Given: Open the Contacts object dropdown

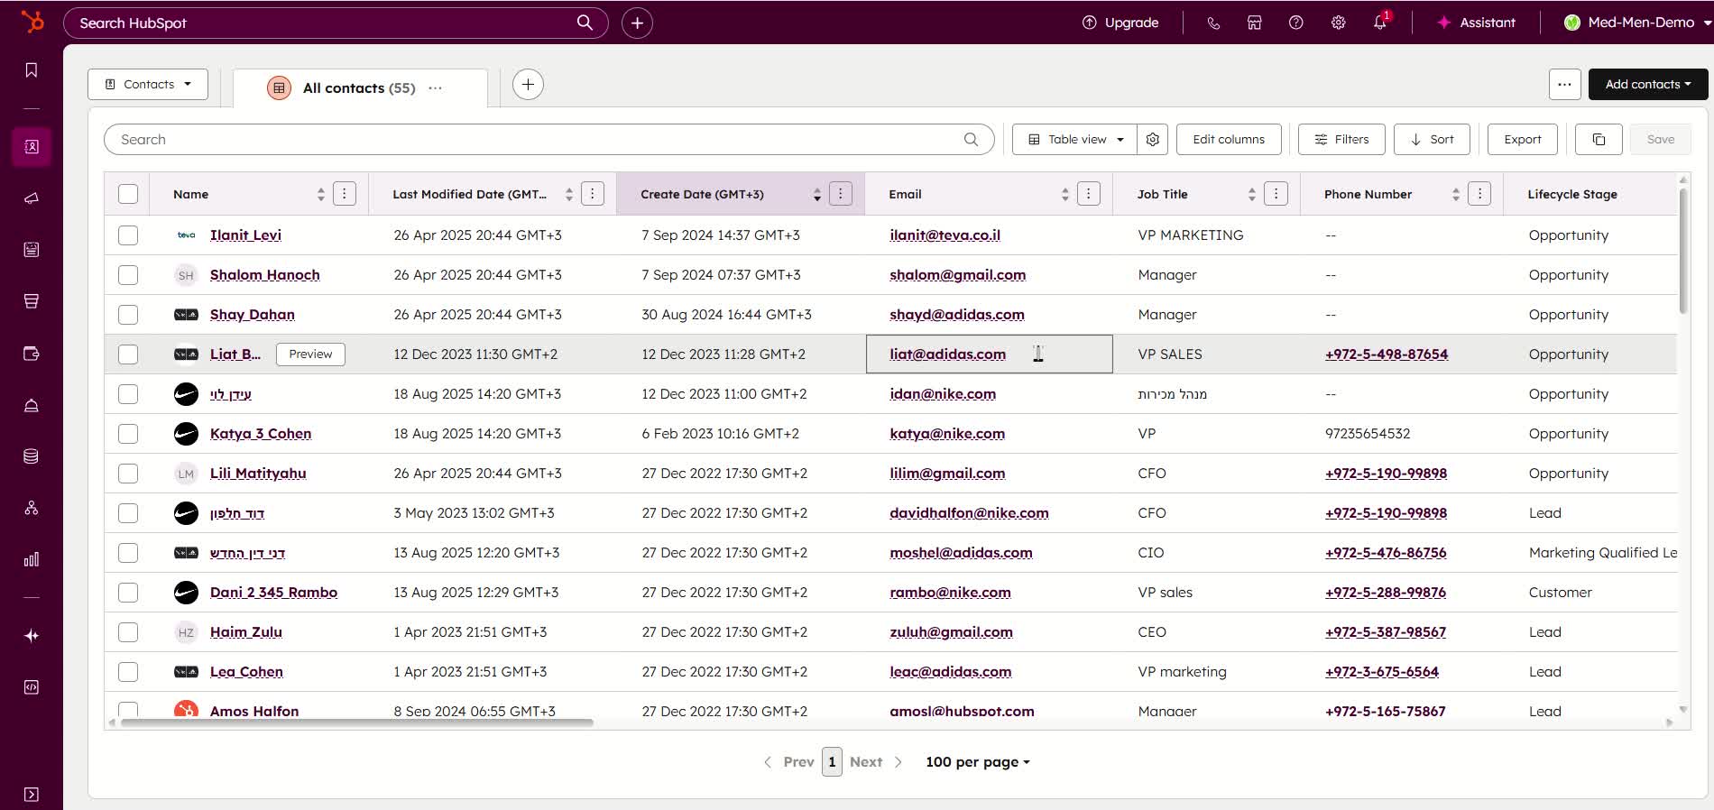Looking at the screenshot, I should [148, 85].
